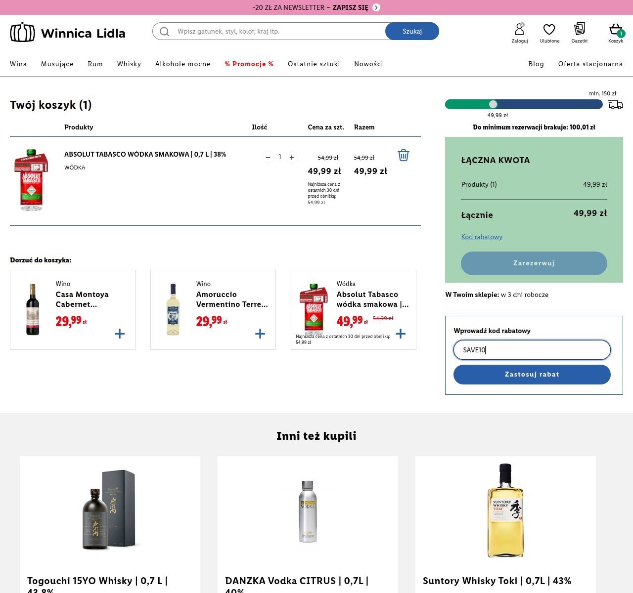Click 'W Twoim sklepie' availability text
Viewport: 633px width, 593px height.
tap(497, 295)
